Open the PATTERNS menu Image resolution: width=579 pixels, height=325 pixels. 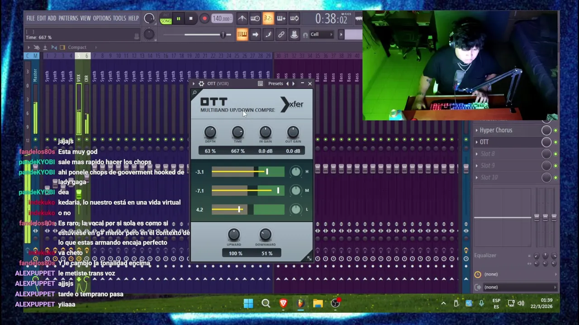point(68,19)
